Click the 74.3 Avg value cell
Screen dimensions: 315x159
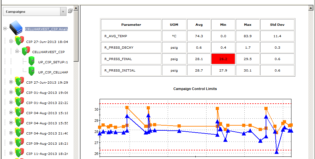pos(199,36)
